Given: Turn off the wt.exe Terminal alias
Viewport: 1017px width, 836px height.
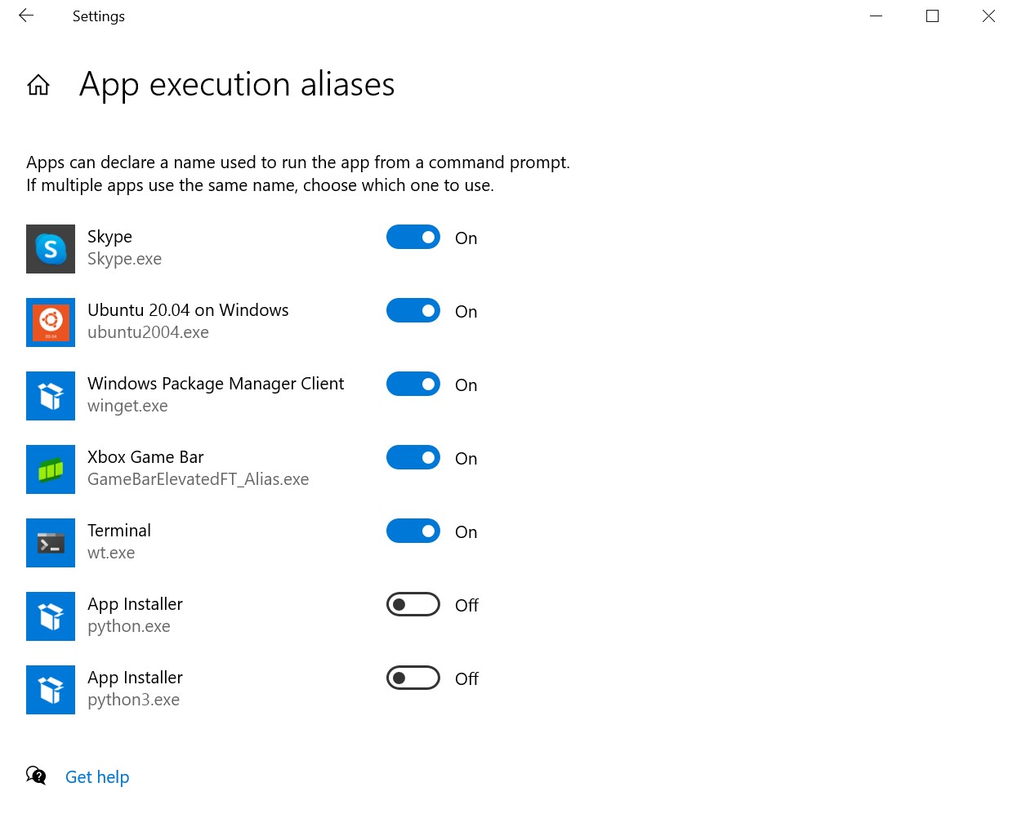Looking at the screenshot, I should 413,531.
